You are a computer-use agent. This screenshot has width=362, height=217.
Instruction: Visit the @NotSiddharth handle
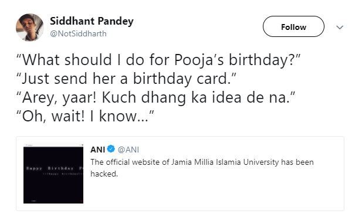78,33
